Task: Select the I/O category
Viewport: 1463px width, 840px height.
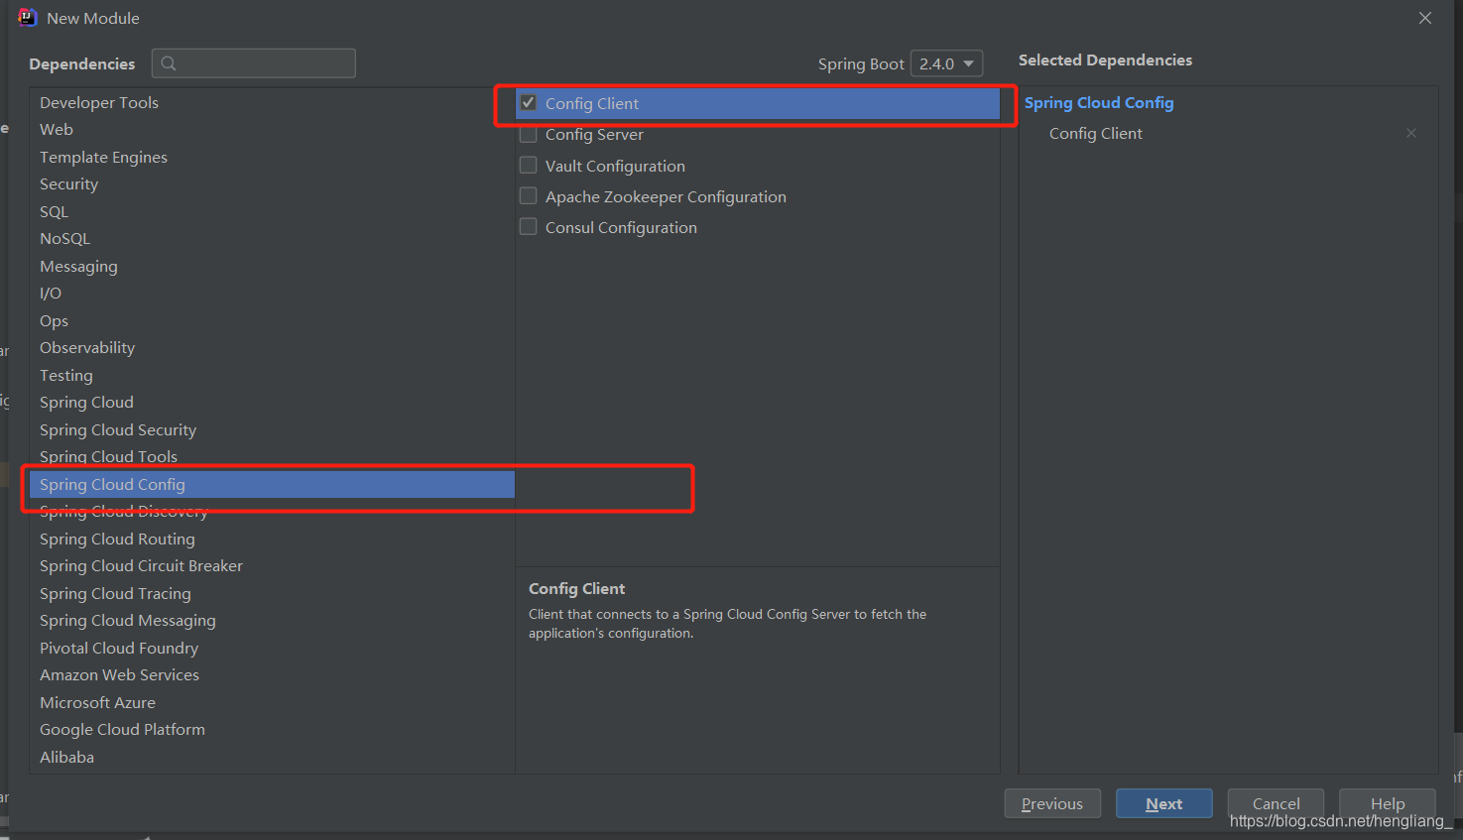Action: (x=272, y=293)
